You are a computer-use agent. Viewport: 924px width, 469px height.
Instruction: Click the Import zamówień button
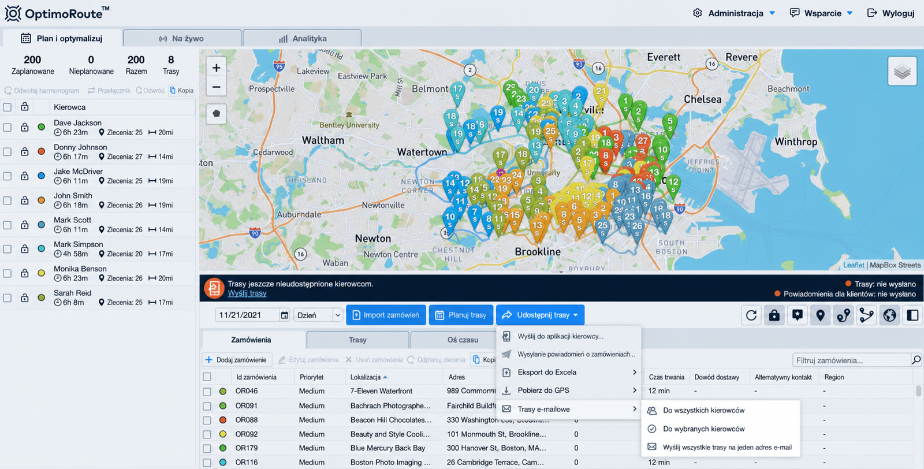click(386, 315)
